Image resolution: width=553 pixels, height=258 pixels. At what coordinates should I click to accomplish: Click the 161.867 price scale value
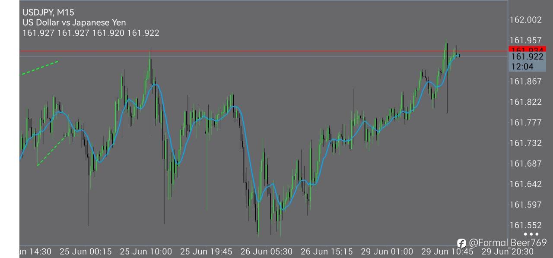[526, 81]
